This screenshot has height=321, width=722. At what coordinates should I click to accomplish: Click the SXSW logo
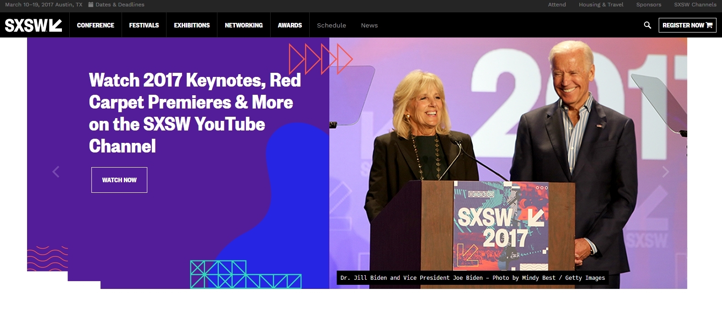(33, 25)
